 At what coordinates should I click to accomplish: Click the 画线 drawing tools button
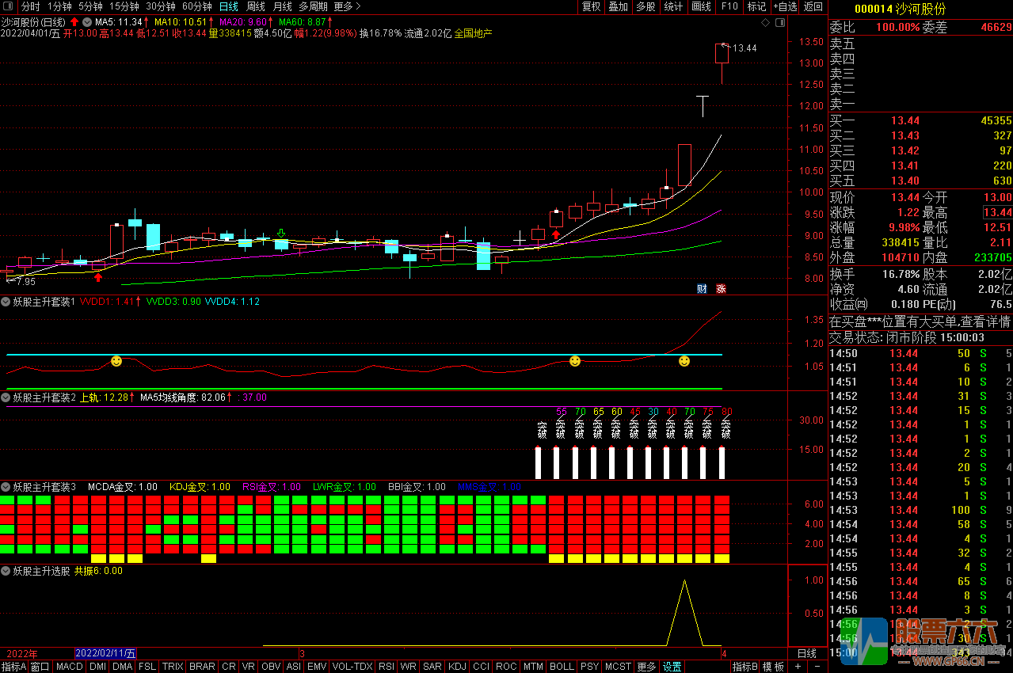tap(701, 6)
